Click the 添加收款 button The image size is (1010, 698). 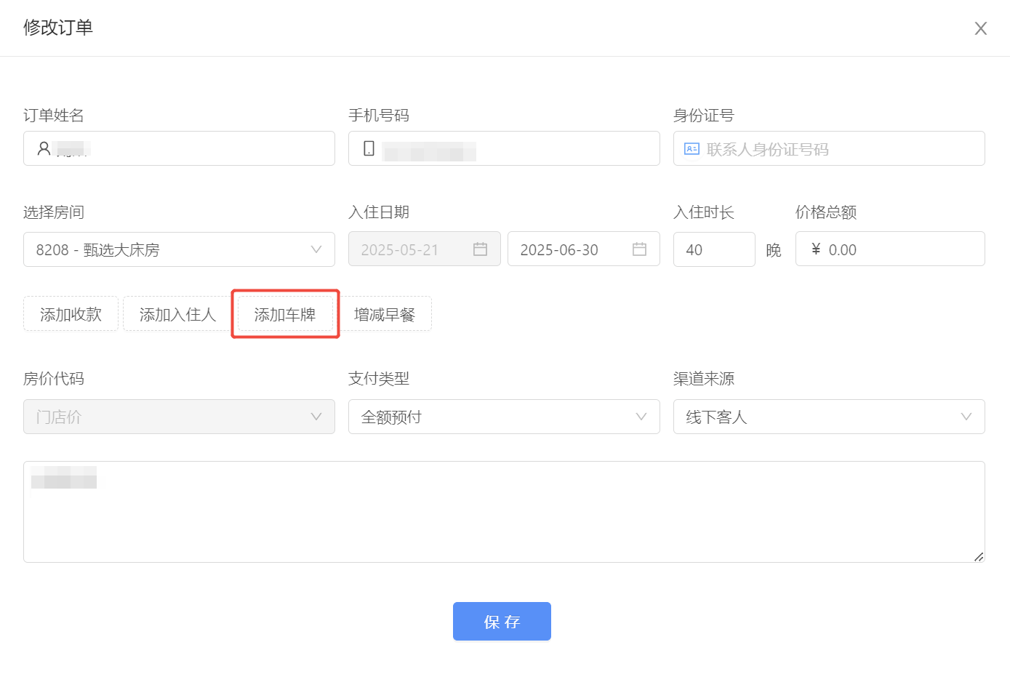(71, 313)
